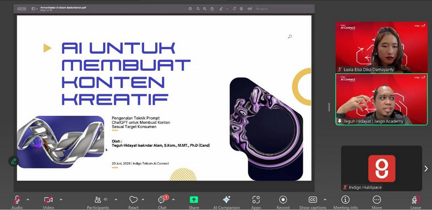
Task: Select the PDF highlight pen tool
Action: pyautogui.click(x=221, y=9)
